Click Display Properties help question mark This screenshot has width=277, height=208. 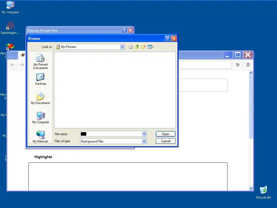[x=124, y=30]
